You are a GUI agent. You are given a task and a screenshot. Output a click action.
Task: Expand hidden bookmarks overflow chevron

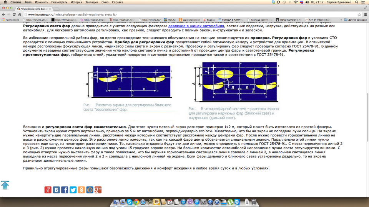(x=341, y=20)
